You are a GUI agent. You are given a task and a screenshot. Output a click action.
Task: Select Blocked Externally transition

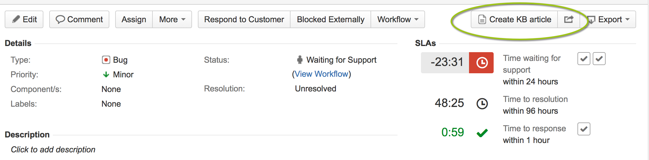(x=331, y=19)
